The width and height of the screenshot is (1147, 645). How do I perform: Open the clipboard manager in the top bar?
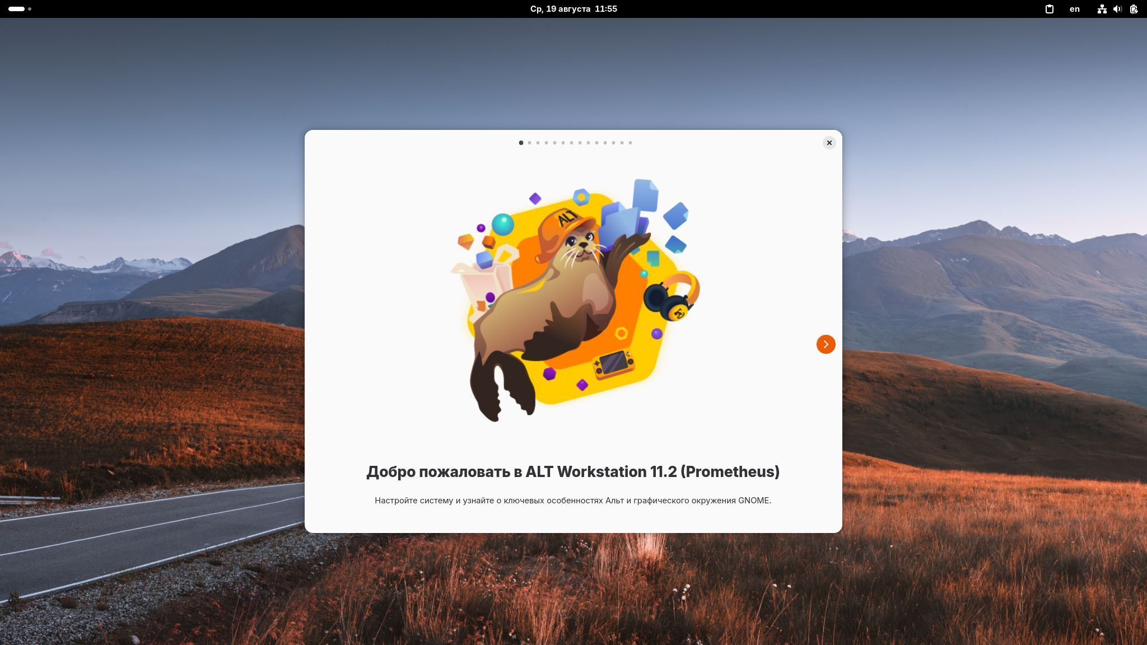[x=1050, y=9]
